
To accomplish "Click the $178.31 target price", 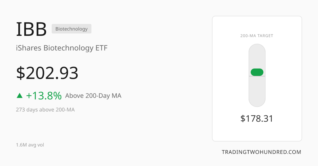I will coord(257,119).
